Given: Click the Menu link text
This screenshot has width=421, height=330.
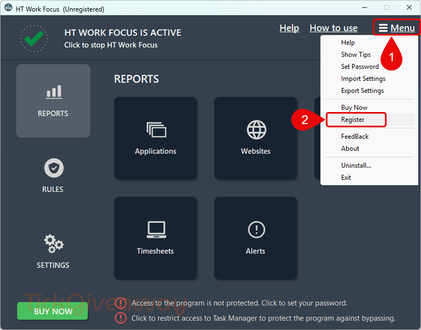Looking at the screenshot, I should [402, 28].
